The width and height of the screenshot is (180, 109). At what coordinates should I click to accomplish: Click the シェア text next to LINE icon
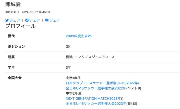(54, 20)
